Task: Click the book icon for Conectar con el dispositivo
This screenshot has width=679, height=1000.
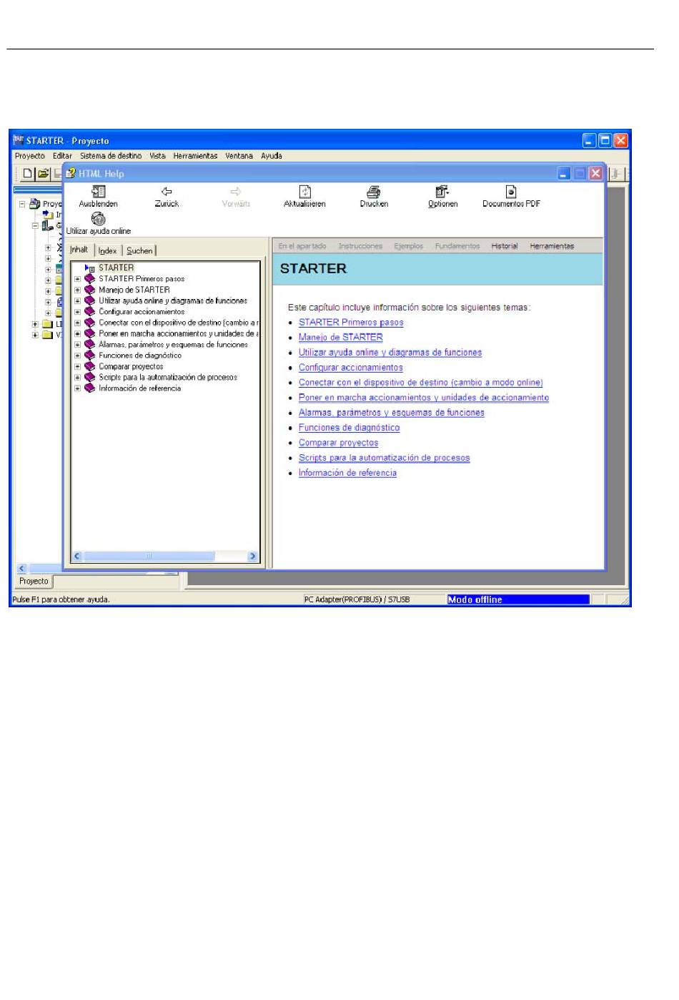Action: coord(90,323)
